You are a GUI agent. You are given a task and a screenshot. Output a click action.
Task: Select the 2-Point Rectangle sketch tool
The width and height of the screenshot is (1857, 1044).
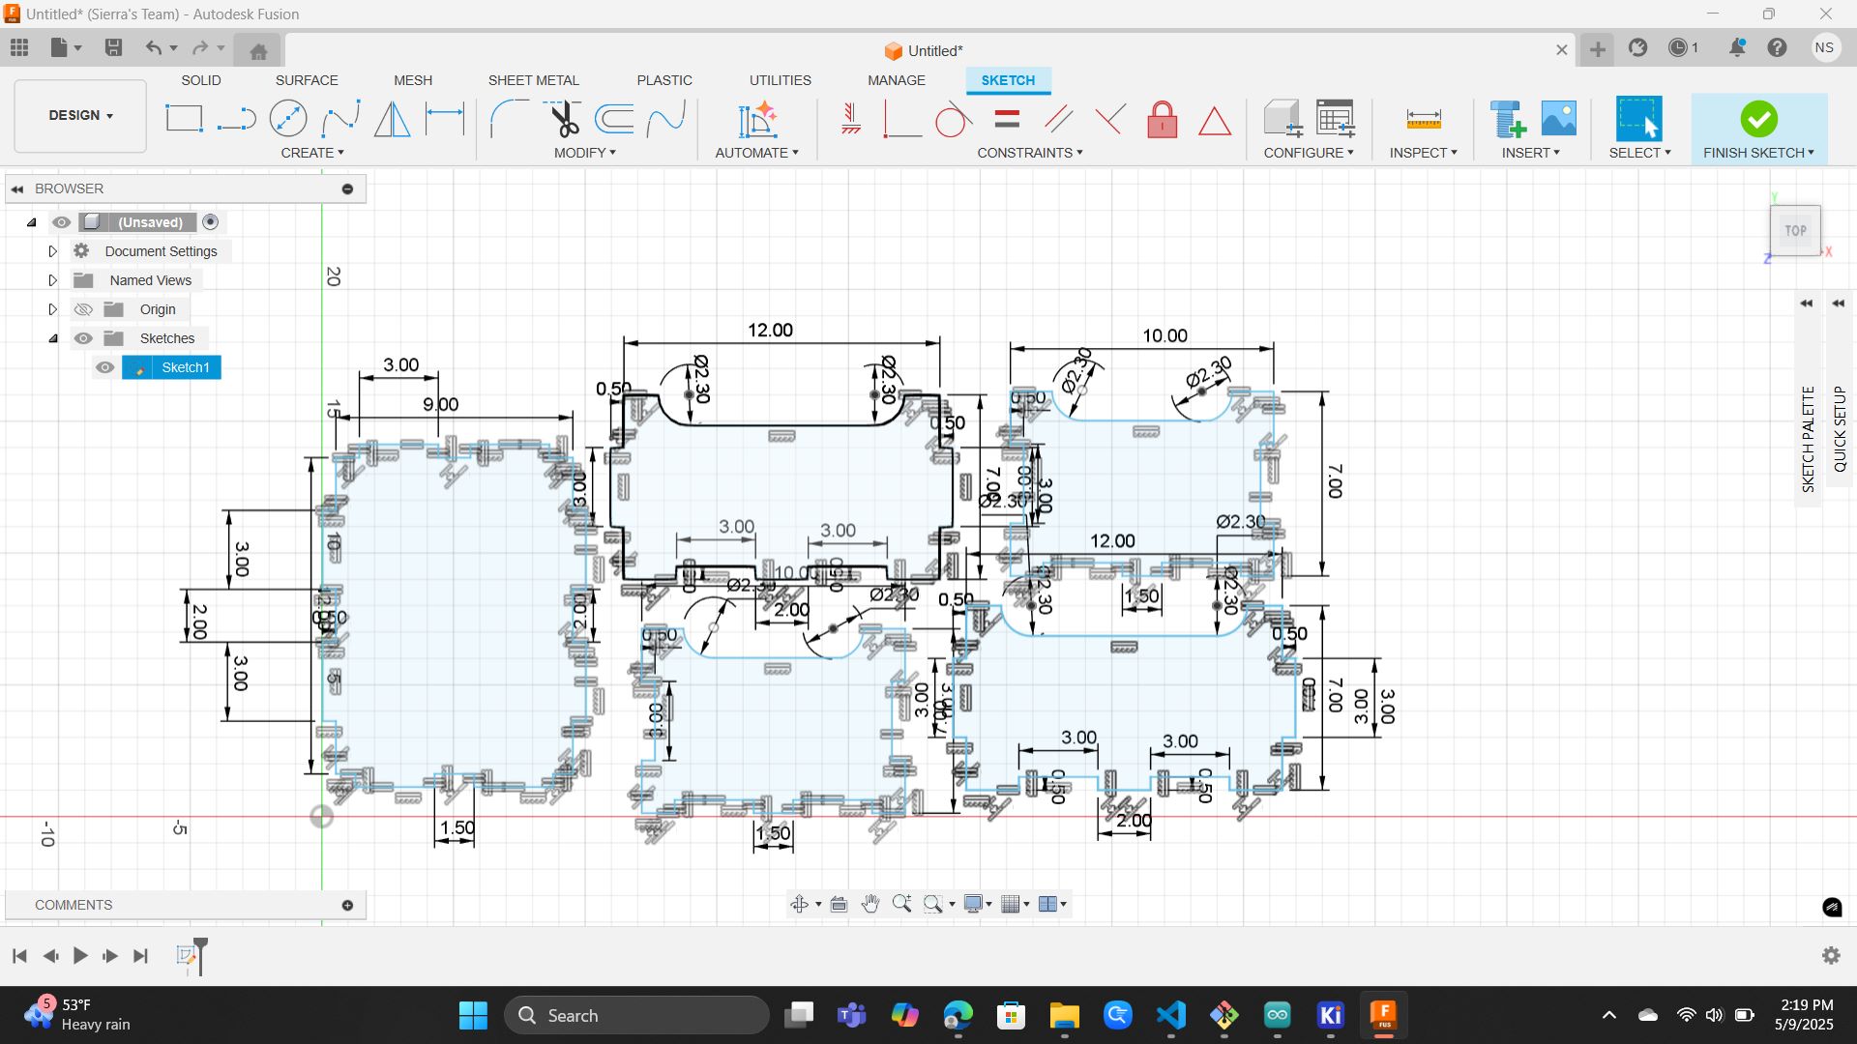[x=184, y=119]
